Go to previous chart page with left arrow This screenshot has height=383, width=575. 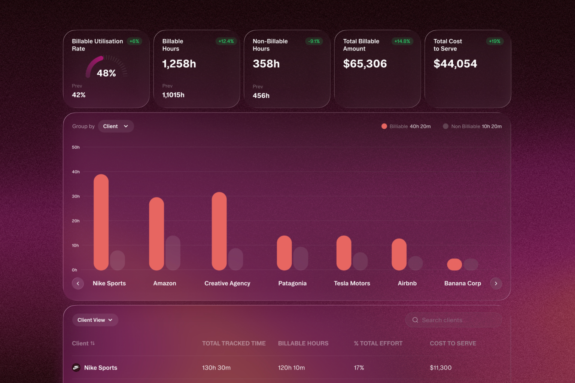(x=78, y=284)
